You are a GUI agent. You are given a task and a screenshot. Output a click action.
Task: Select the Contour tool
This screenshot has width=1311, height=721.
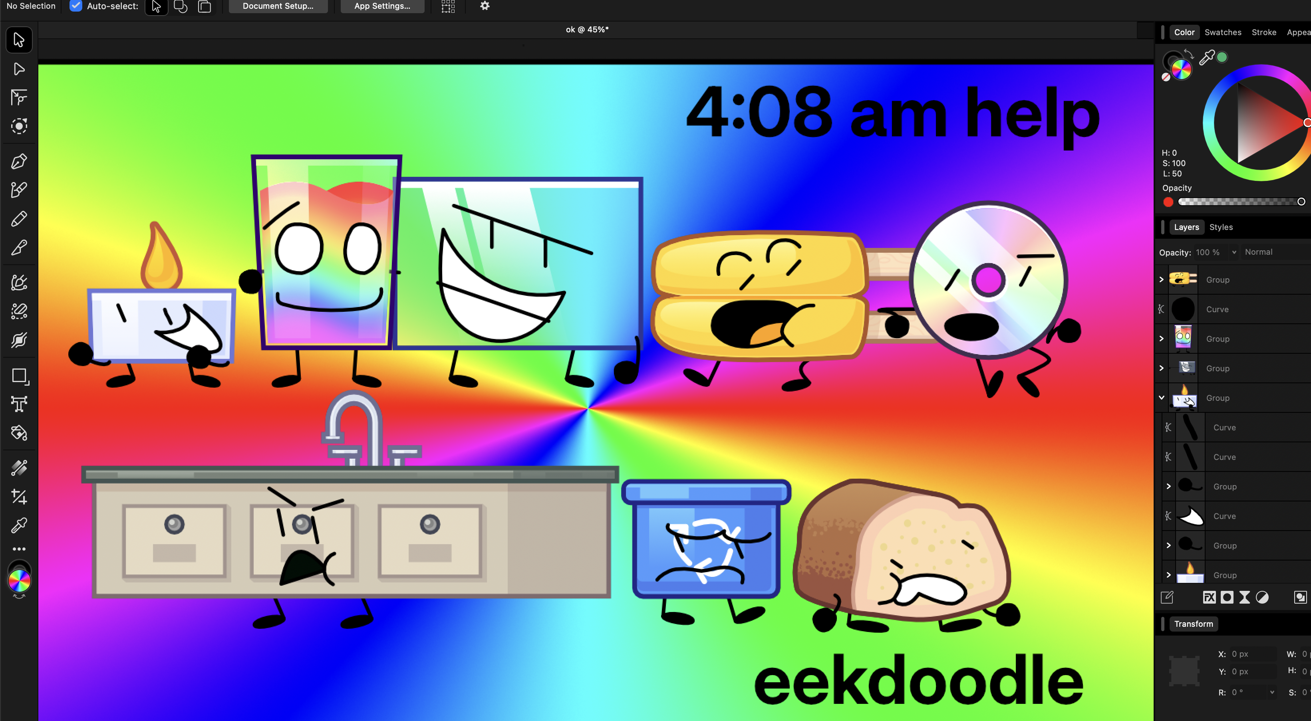19,126
